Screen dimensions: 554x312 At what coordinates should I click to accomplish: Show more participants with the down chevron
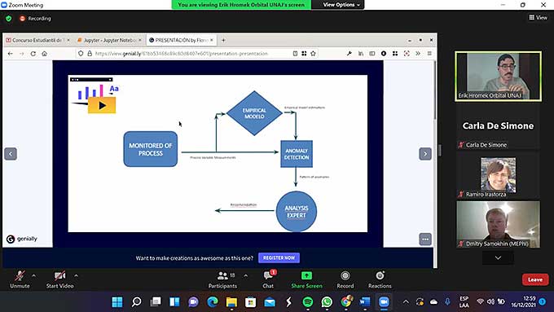pos(498,258)
